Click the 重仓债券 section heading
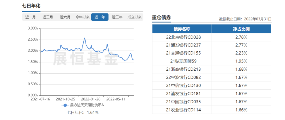The image size is (285, 120). 161,18
